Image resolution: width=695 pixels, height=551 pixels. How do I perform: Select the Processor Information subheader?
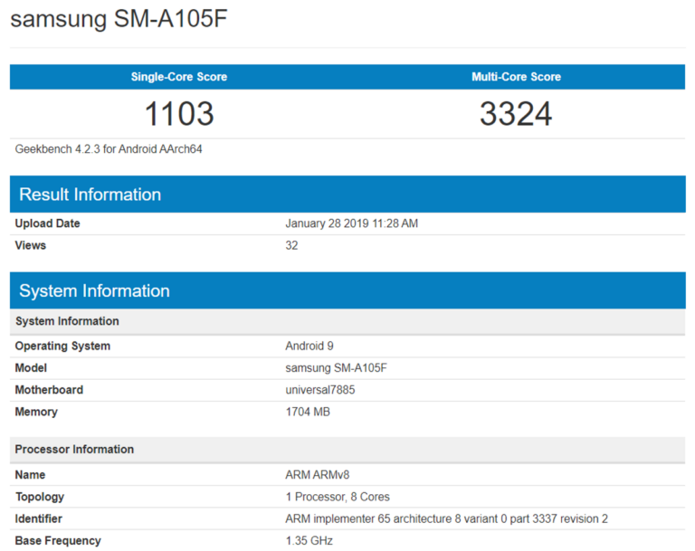pos(74,450)
